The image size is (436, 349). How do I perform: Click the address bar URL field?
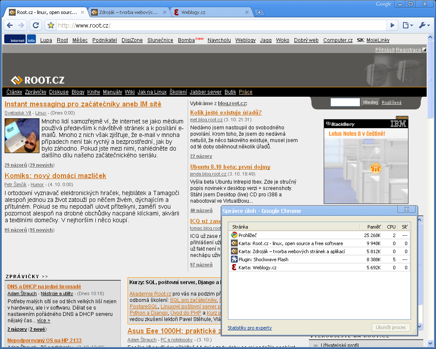click(221, 25)
